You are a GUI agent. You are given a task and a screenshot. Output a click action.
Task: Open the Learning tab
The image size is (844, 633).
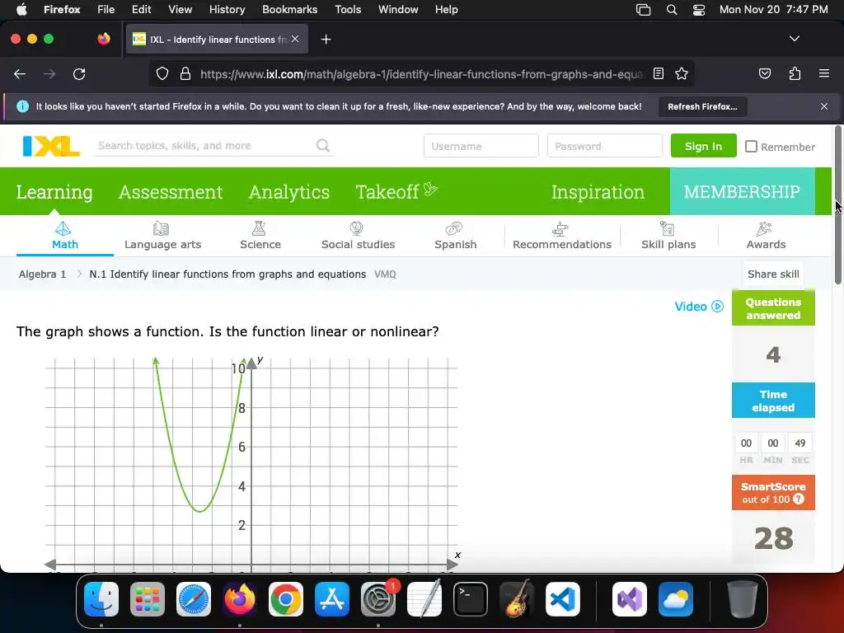(x=54, y=191)
